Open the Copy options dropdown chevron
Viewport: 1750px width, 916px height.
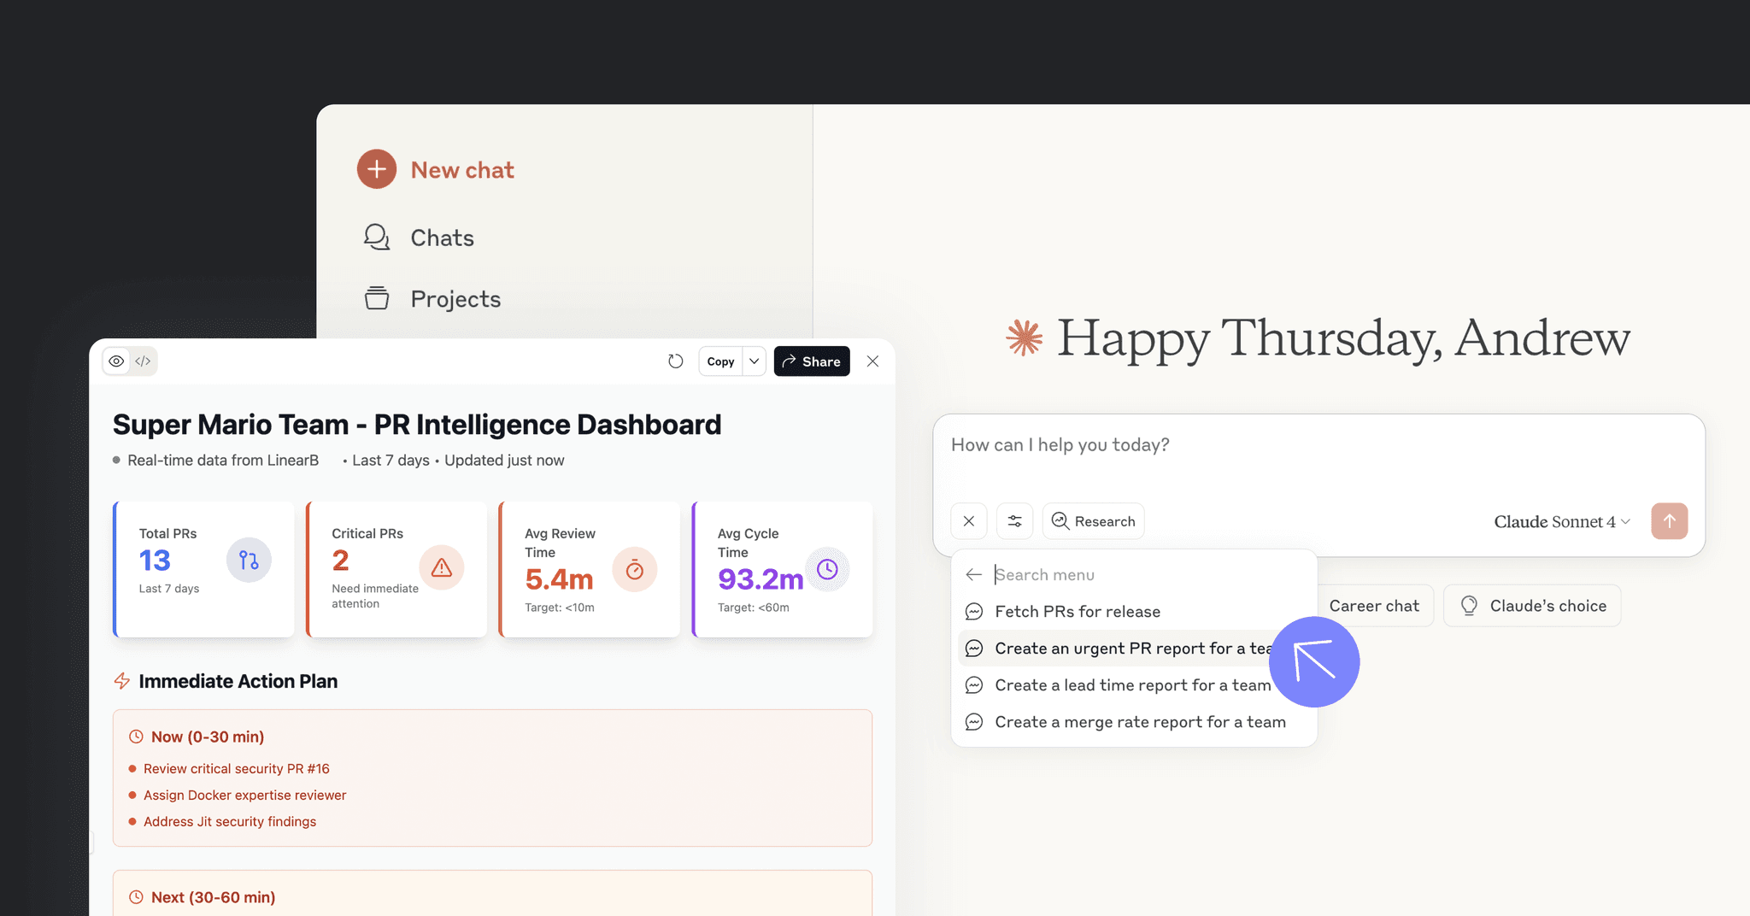pyautogui.click(x=754, y=361)
